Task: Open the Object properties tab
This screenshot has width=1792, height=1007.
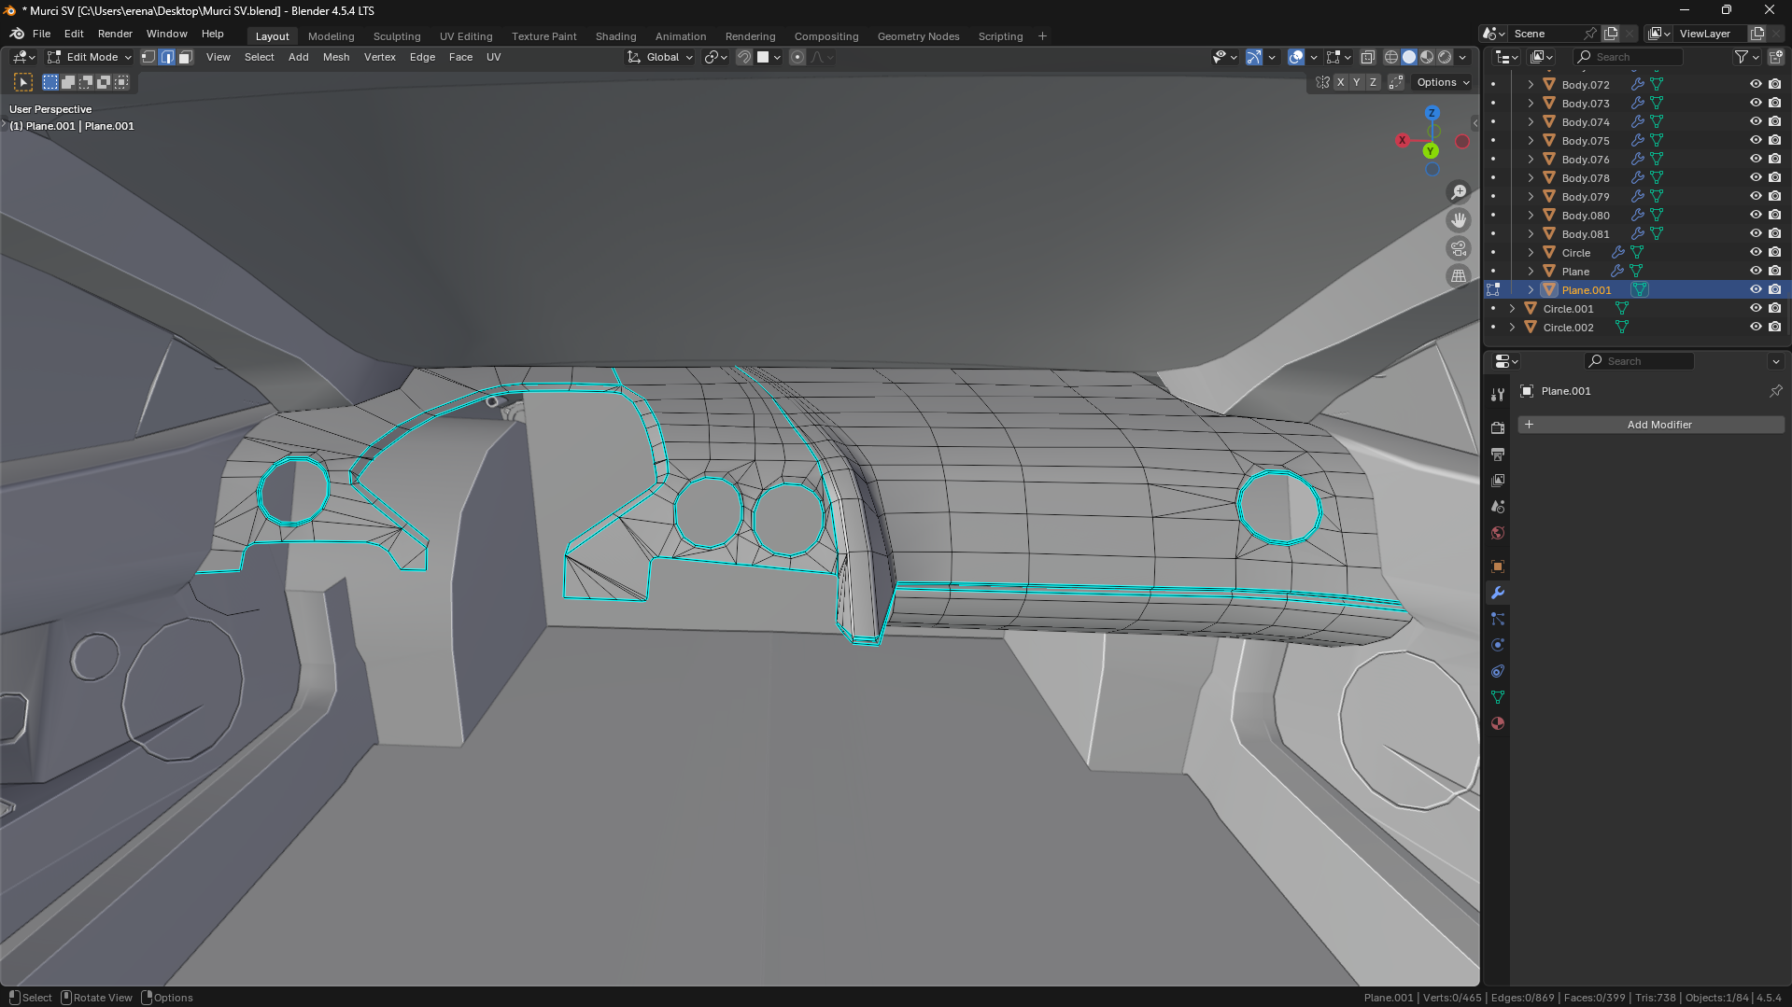Action: pos(1498,566)
